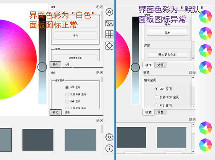
Task: Open the info (i) icon in white-theme sidebar
Action: [109, 148]
